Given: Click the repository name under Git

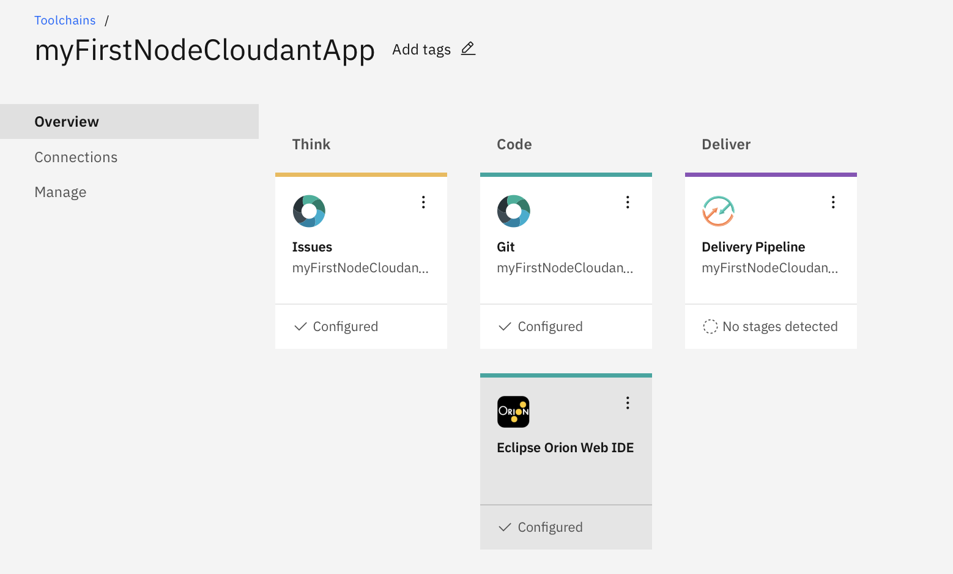Looking at the screenshot, I should point(565,268).
